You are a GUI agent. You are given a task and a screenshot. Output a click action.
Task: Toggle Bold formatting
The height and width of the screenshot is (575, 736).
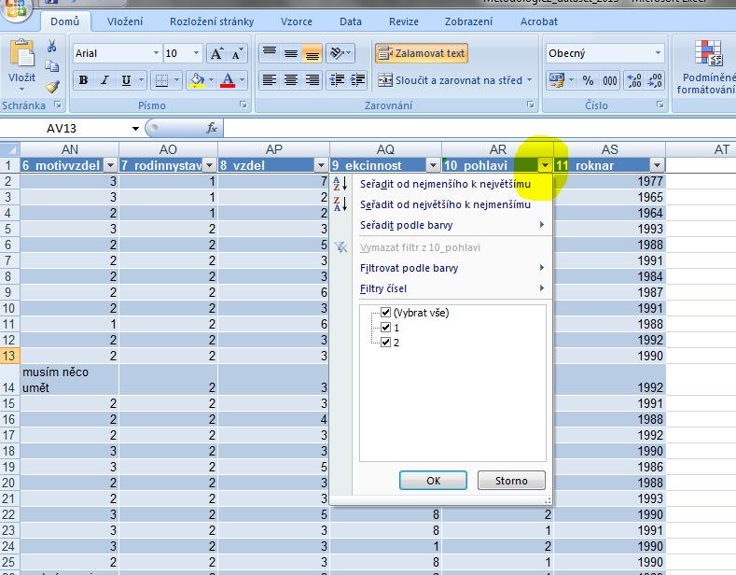coord(84,80)
